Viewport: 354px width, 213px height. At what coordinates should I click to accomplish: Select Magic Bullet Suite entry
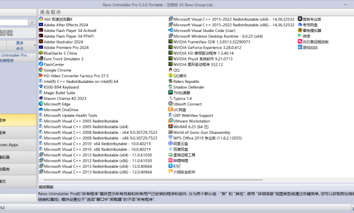tap(57, 93)
